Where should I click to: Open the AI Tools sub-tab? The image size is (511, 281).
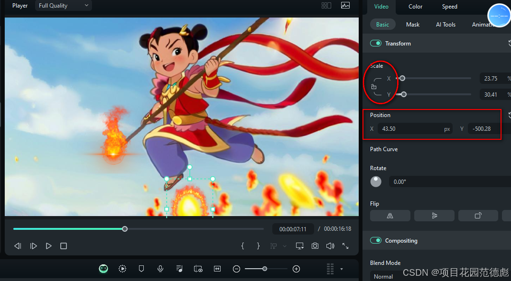point(446,25)
